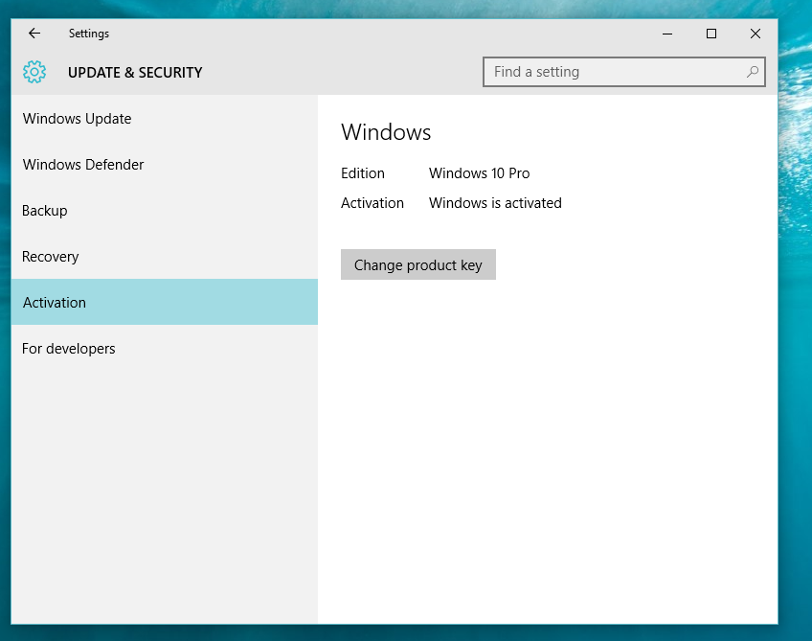Screen dimensions: 812x641
Task: Open the For developers page
Action: (68, 349)
